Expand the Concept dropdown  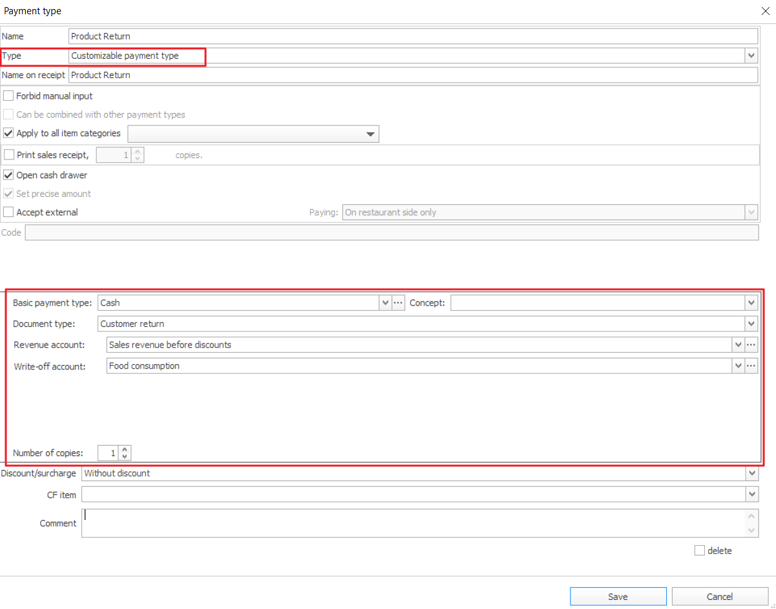(751, 303)
